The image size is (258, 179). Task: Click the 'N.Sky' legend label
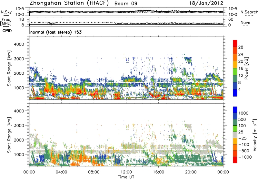[x=6, y=12]
